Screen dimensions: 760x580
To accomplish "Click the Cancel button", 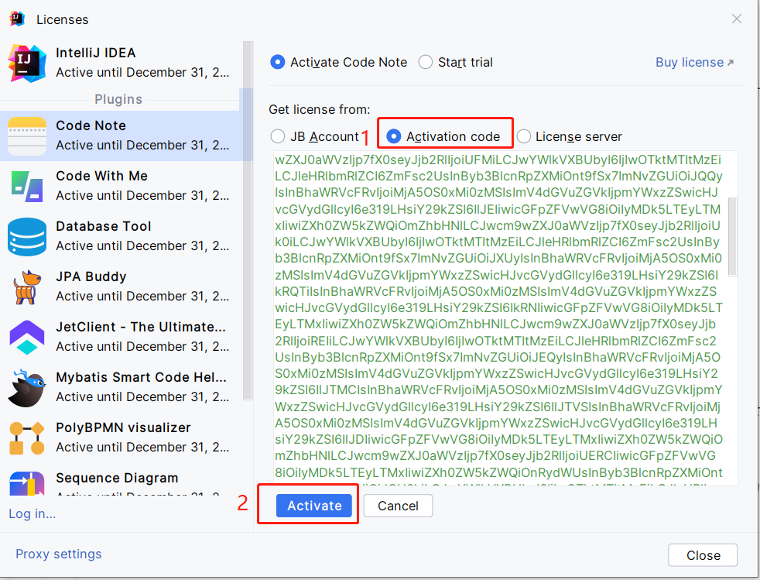I will [x=398, y=506].
